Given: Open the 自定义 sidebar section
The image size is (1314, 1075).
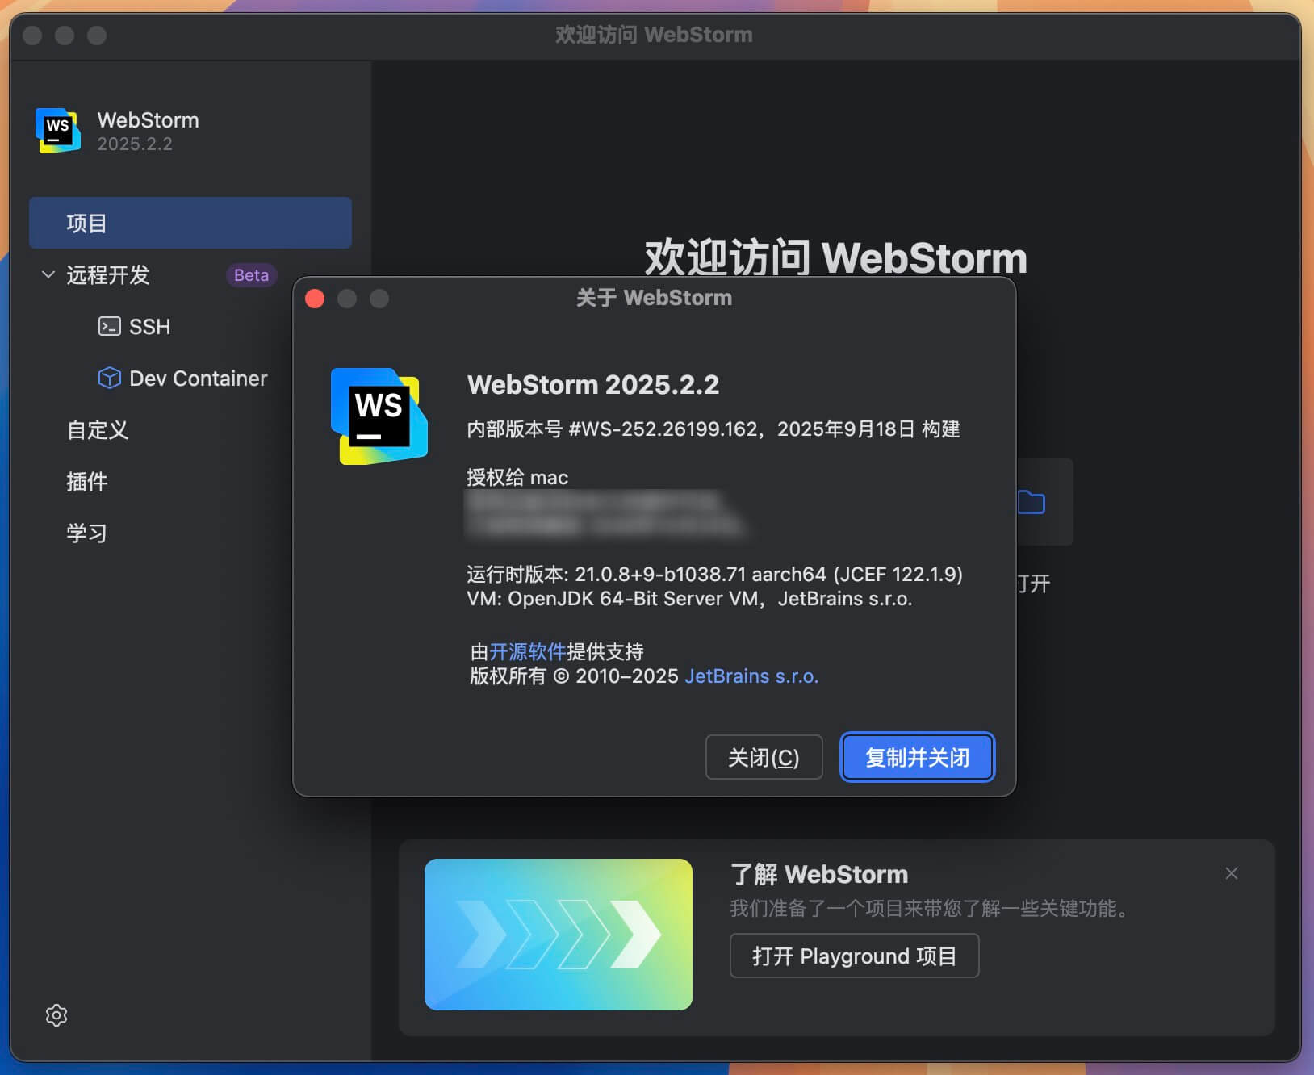Looking at the screenshot, I should click(x=98, y=430).
